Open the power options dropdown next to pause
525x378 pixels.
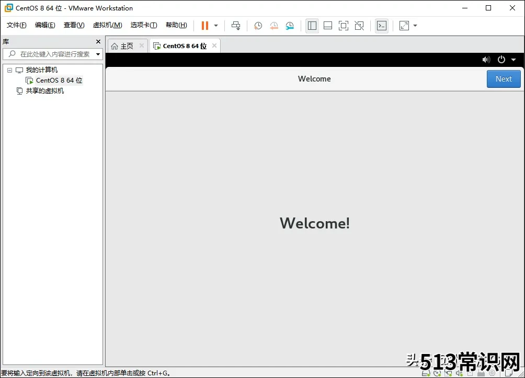(x=216, y=26)
